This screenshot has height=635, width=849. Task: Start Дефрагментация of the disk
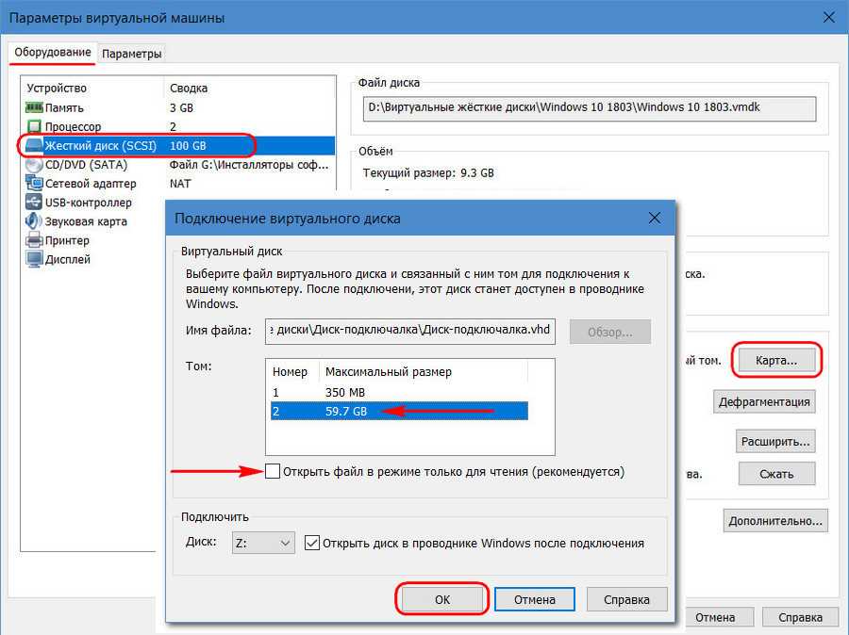click(764, 402)
